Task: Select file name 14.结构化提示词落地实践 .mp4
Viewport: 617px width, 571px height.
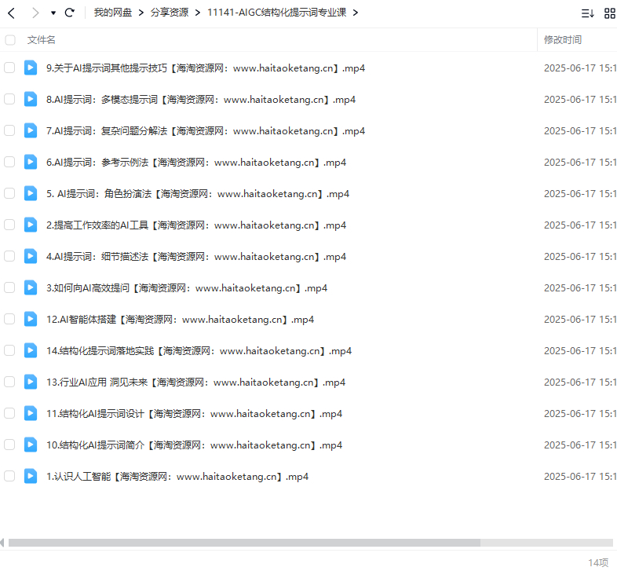Action: (199, 351)
